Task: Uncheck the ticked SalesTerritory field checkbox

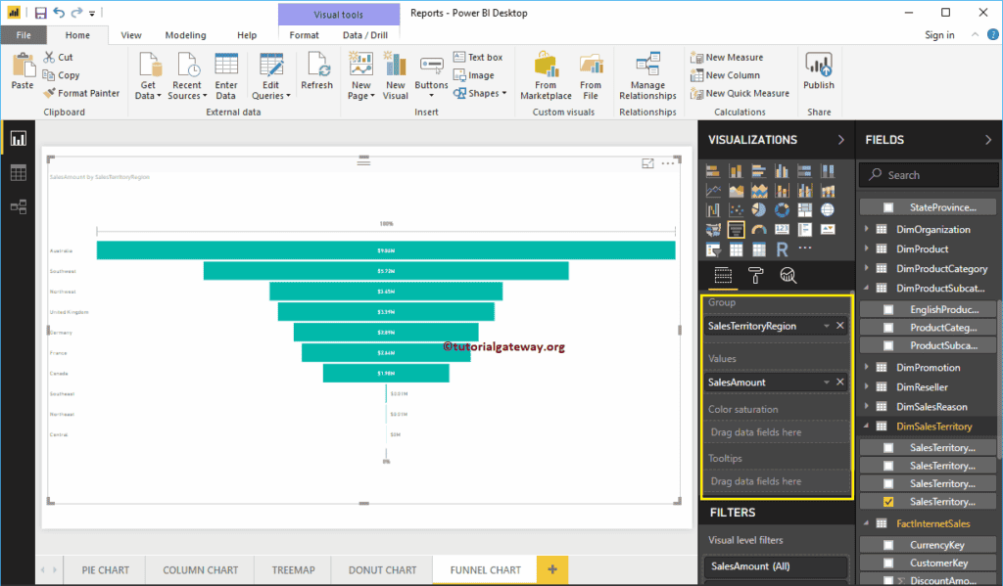Action: pos(888,502)
